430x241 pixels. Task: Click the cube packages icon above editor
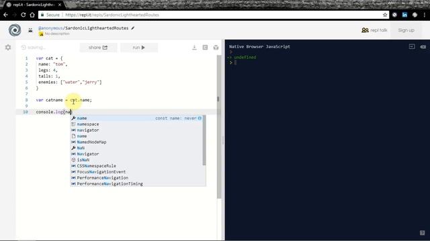coord(216,48)
